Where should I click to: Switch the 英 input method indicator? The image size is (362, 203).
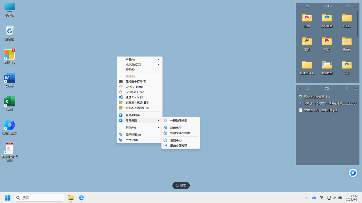321,198
